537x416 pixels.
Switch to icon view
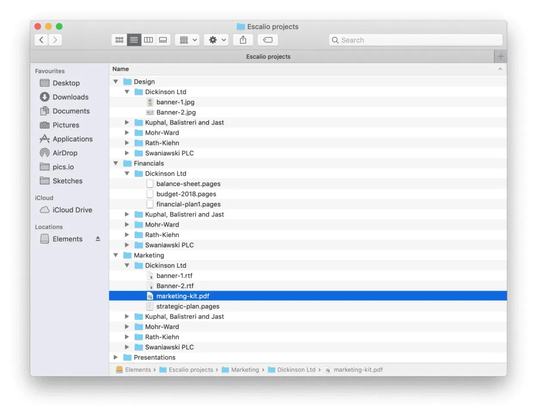point(119,40)
